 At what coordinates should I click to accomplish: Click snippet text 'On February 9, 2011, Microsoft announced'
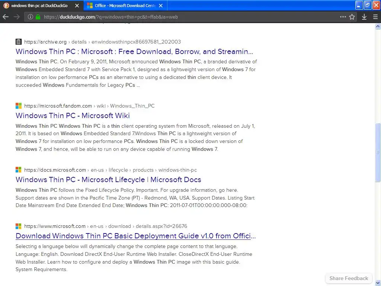coord(109,61)
